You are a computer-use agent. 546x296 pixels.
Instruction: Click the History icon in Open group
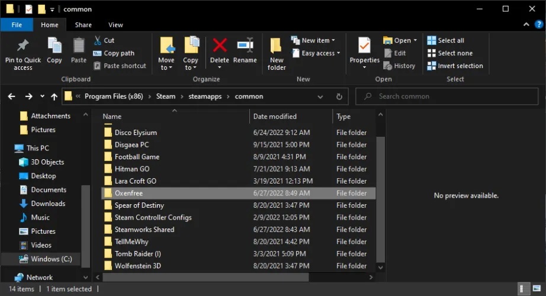pyautogui.click(x=387, y=66)
